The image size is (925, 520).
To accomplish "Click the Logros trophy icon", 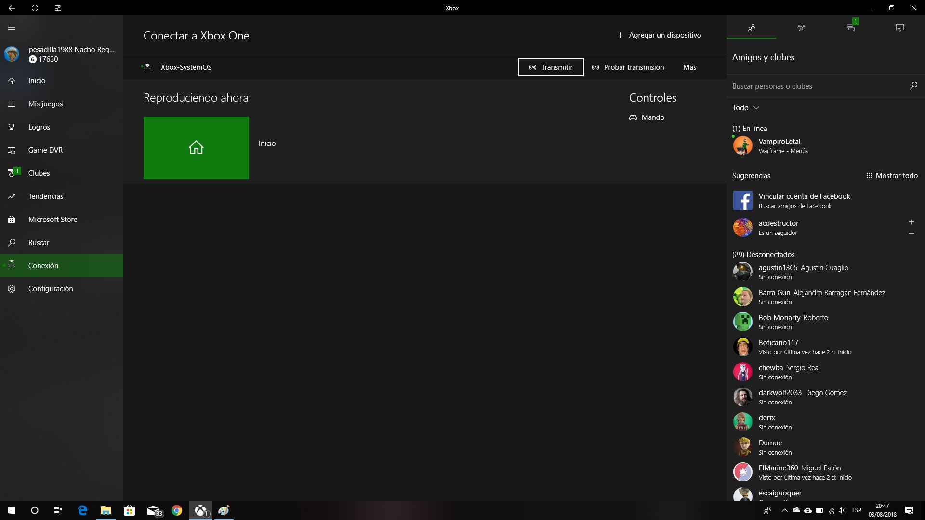I will click(12, 127).
